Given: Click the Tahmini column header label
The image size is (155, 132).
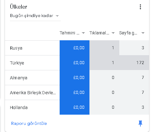Looking at the screenshot, I should click(70, 33).
